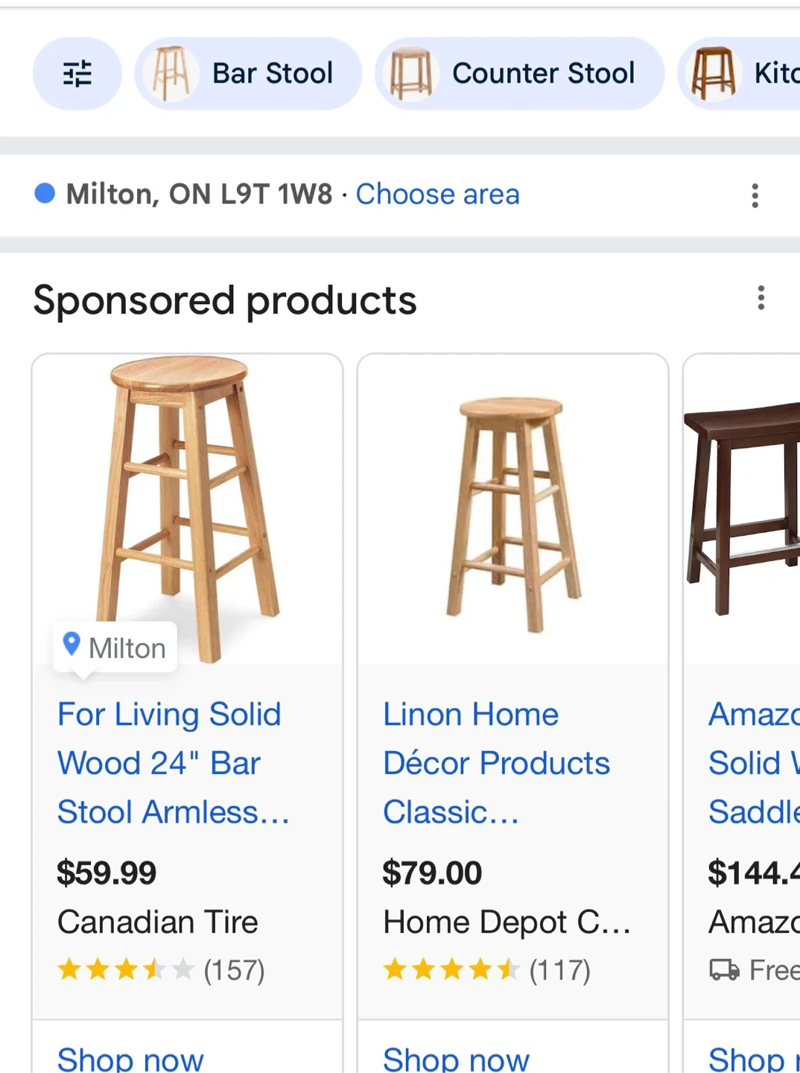This screenshot has height=1073, width=800.
Task: Open Linon Home Décor Products Classic link
Action: (x=495, y=763)
